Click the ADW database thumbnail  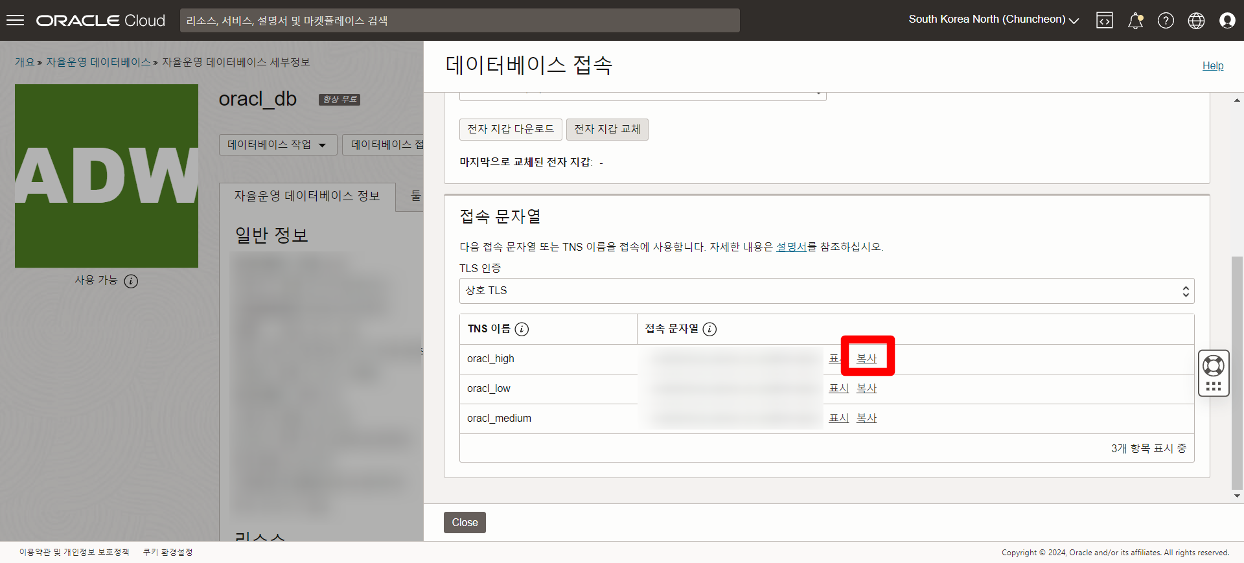pos(106,176)
